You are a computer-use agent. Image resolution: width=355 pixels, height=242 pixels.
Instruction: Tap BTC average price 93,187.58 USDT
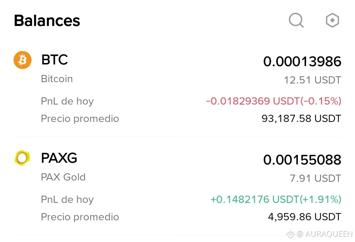(301, 119)
